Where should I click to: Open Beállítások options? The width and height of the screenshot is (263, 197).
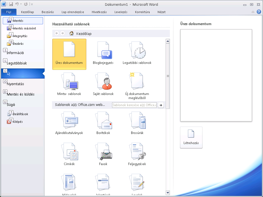pos(23,114)
